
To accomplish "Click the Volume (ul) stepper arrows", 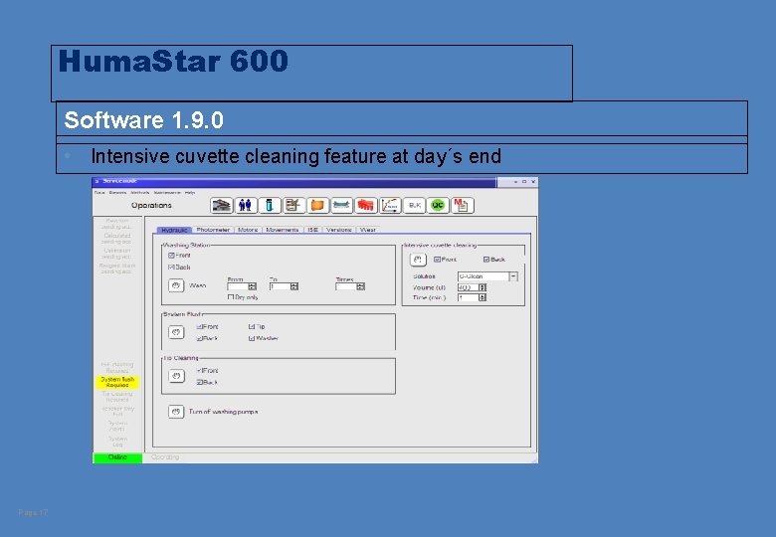I will pos(483,287).
